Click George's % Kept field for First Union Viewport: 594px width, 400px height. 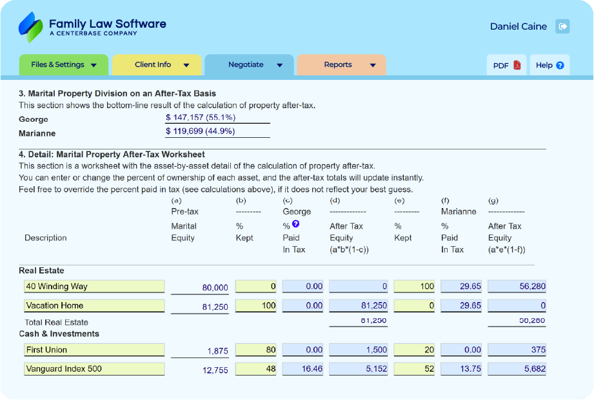click(257, 350)
